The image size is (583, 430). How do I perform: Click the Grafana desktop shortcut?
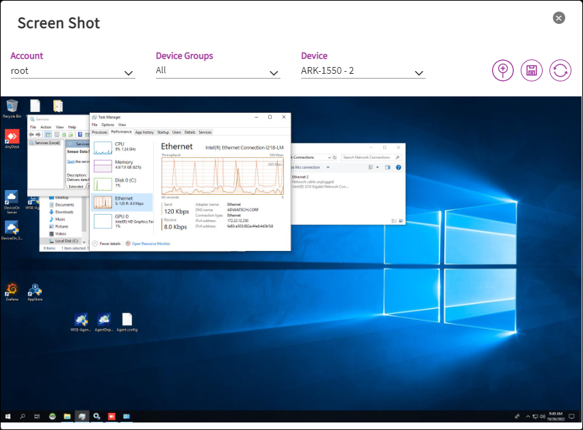tap(12, 290)
